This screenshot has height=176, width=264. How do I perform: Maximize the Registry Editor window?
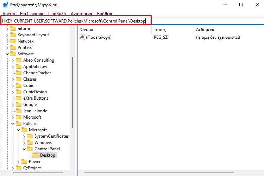coord(241,5)
